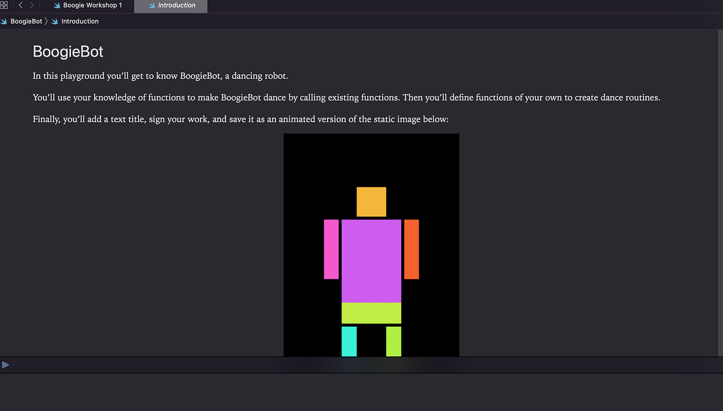The width and height of the screenshot is (723, 411).
Task: Open BoogieBot from the breadcrumb bar
Action: point(25,21)
